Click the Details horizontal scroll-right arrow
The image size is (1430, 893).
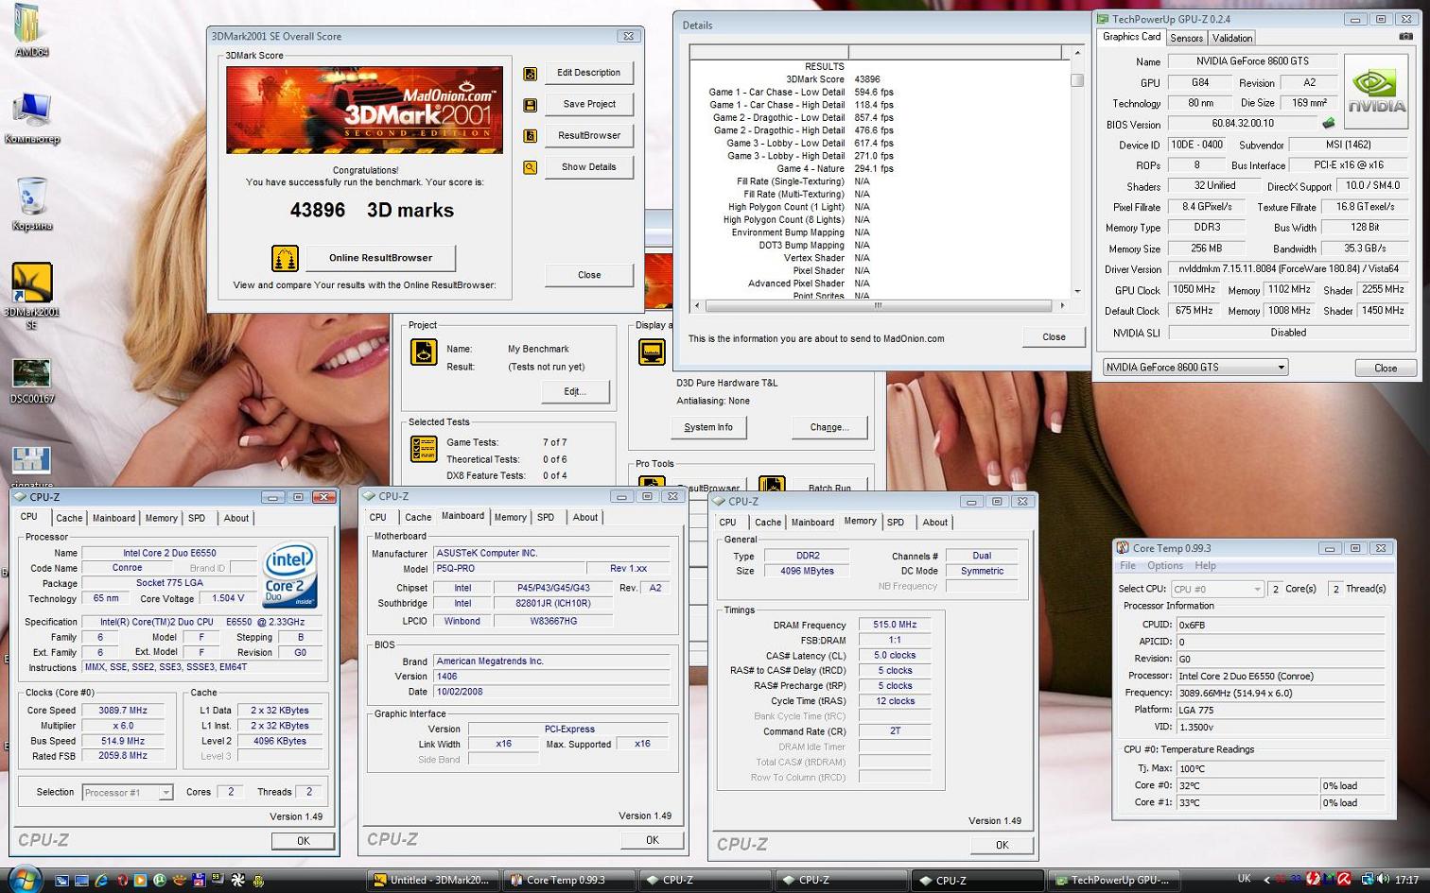click(1062, 305)
